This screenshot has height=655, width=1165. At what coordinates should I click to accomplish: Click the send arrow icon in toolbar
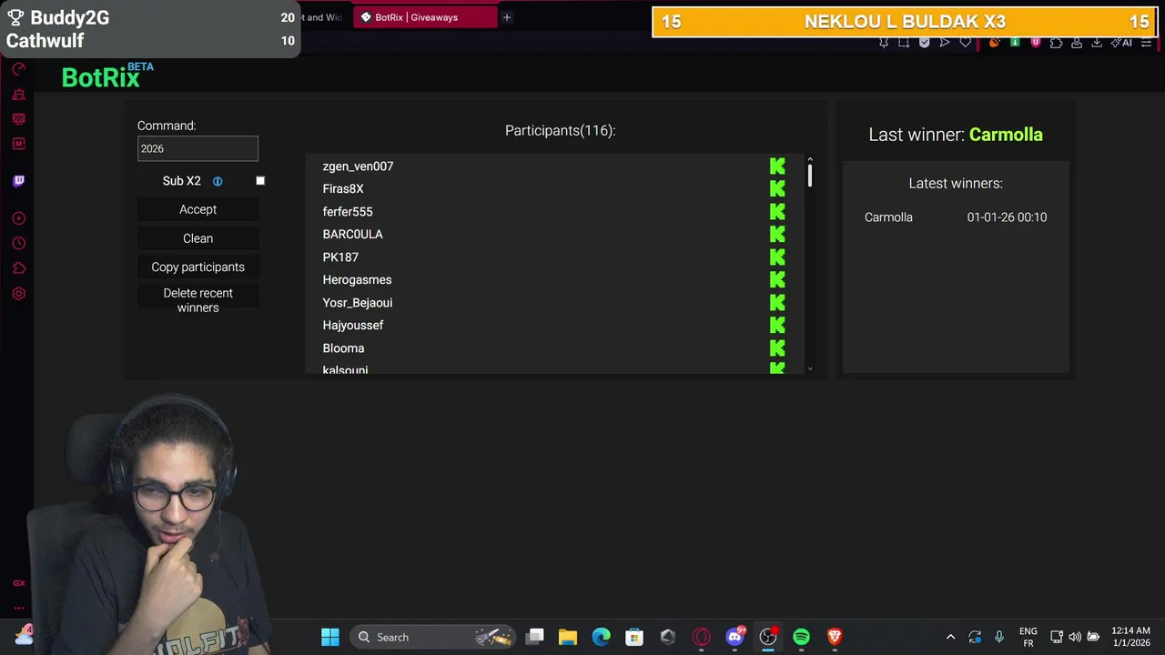945,43
